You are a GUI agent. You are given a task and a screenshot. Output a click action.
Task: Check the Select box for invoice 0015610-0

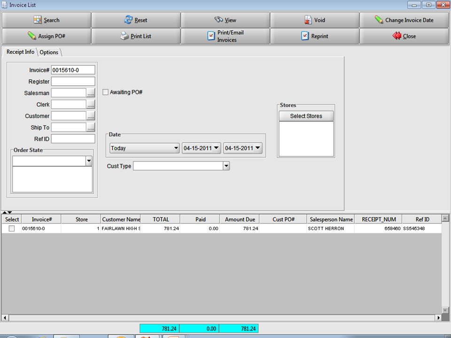click(11, 229)
